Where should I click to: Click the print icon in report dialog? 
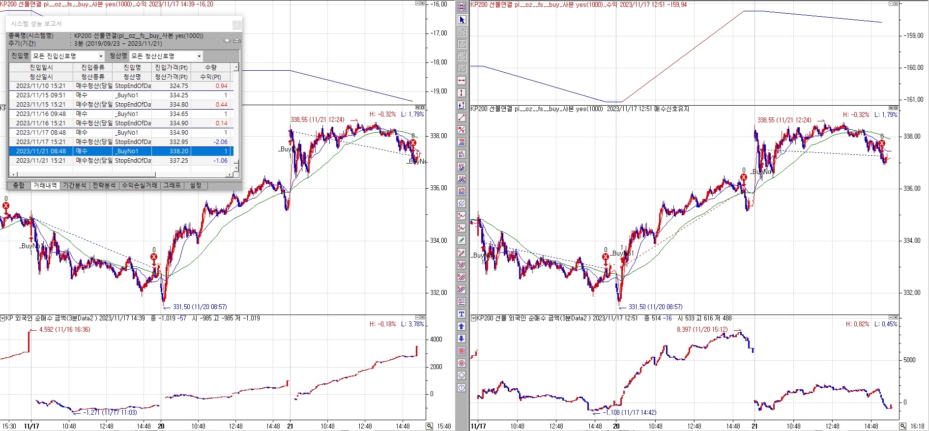pos(237,40)
